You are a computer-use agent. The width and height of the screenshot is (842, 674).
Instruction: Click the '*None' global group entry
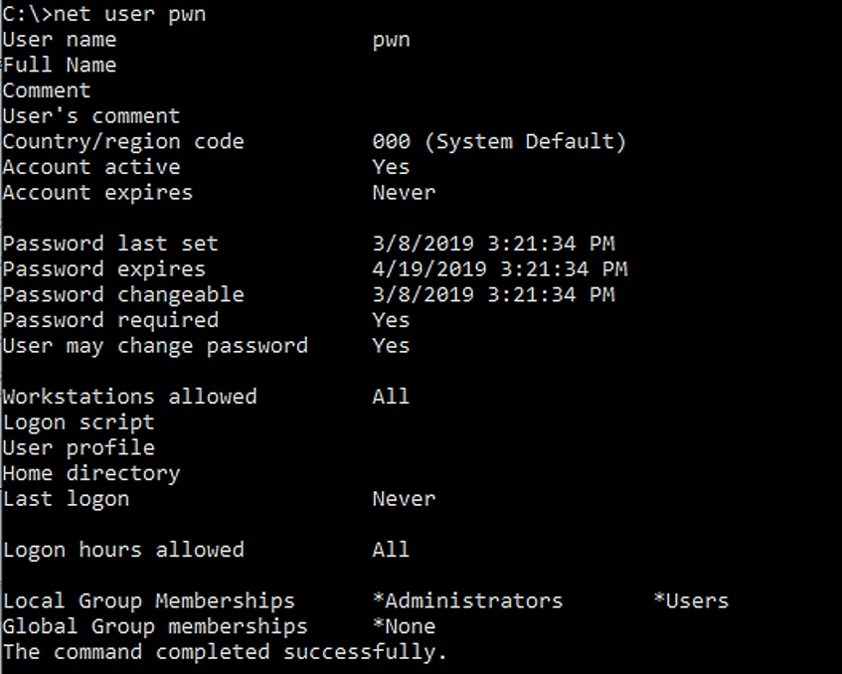coord(404,626)
